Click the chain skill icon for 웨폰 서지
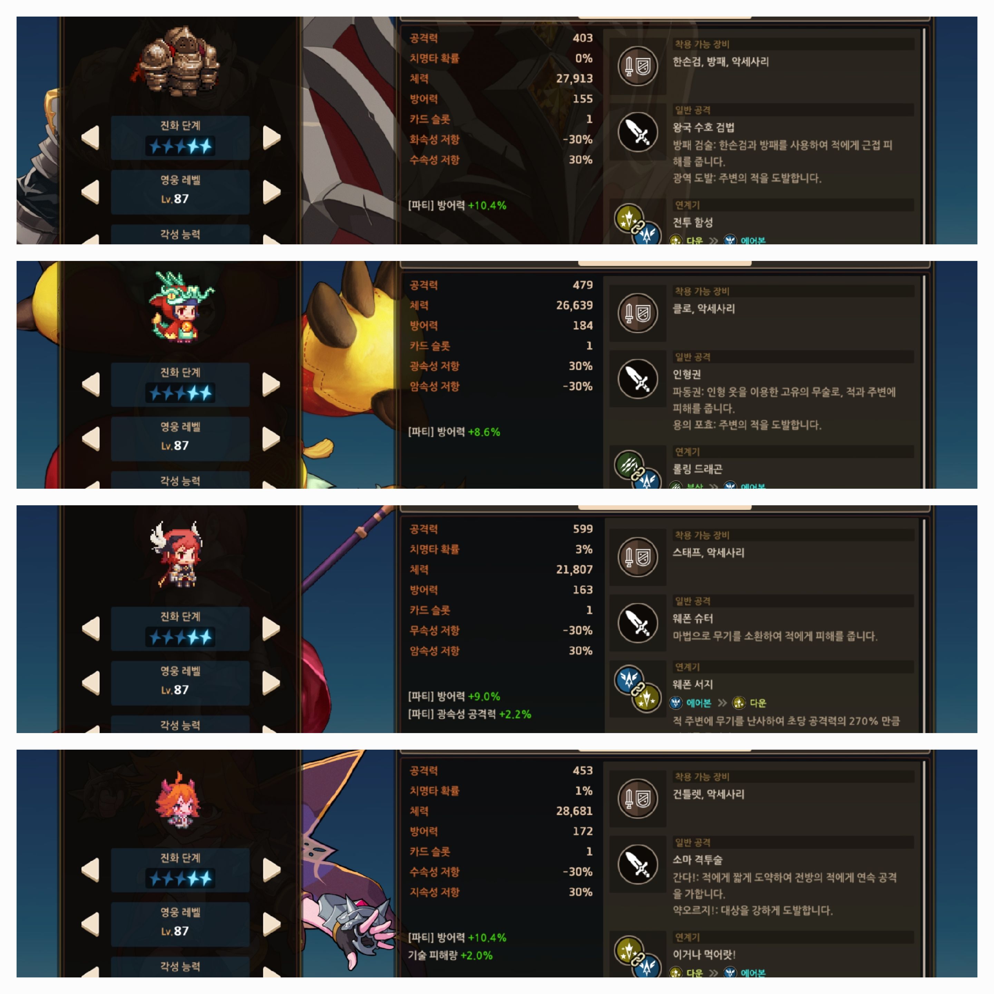994x994 pixels. point(637,689)
